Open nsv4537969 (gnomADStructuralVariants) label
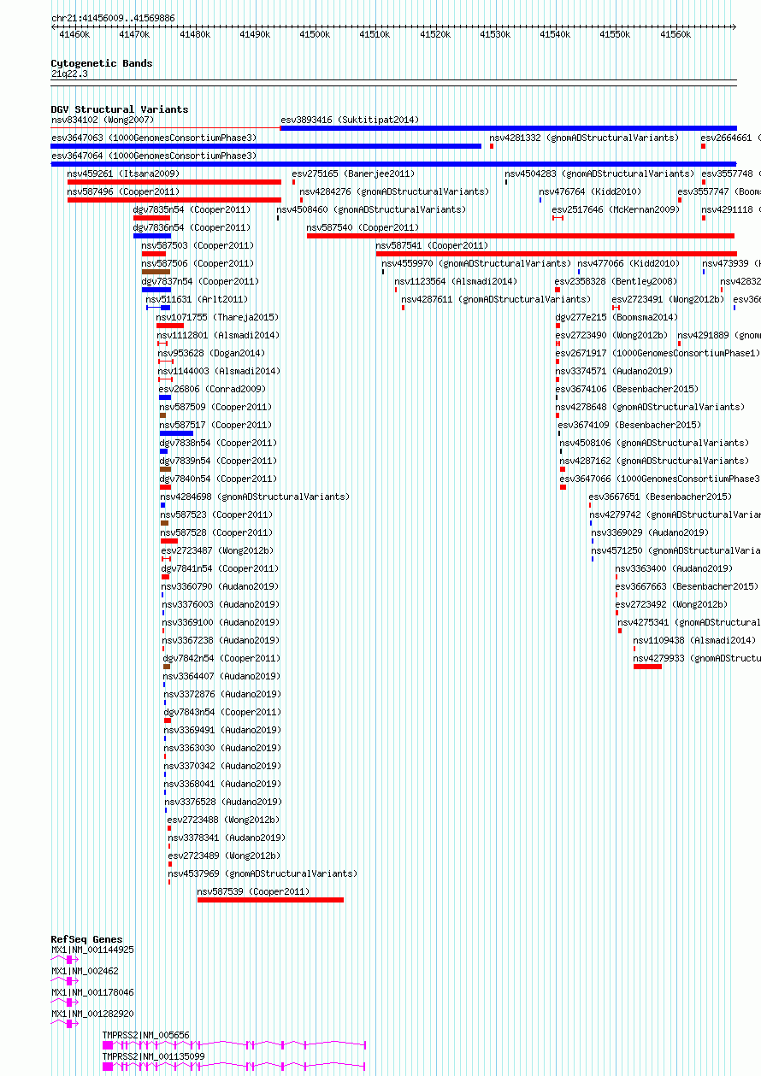The width and height of the screenshot is (761, 1076). [x=263, y=873]
